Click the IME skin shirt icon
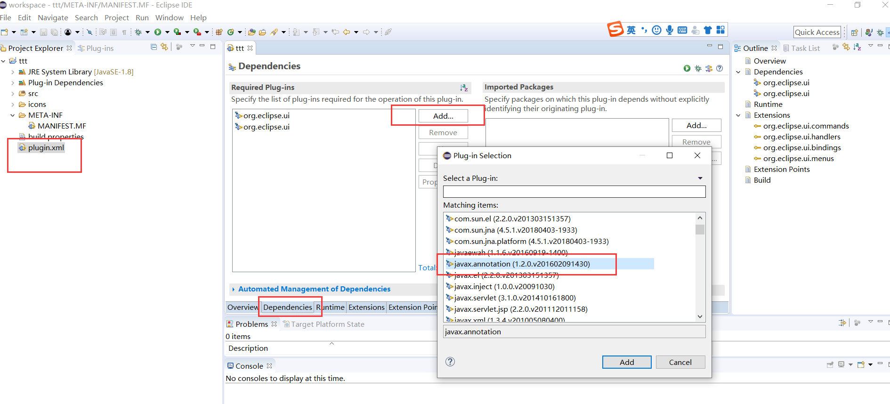 708,30
